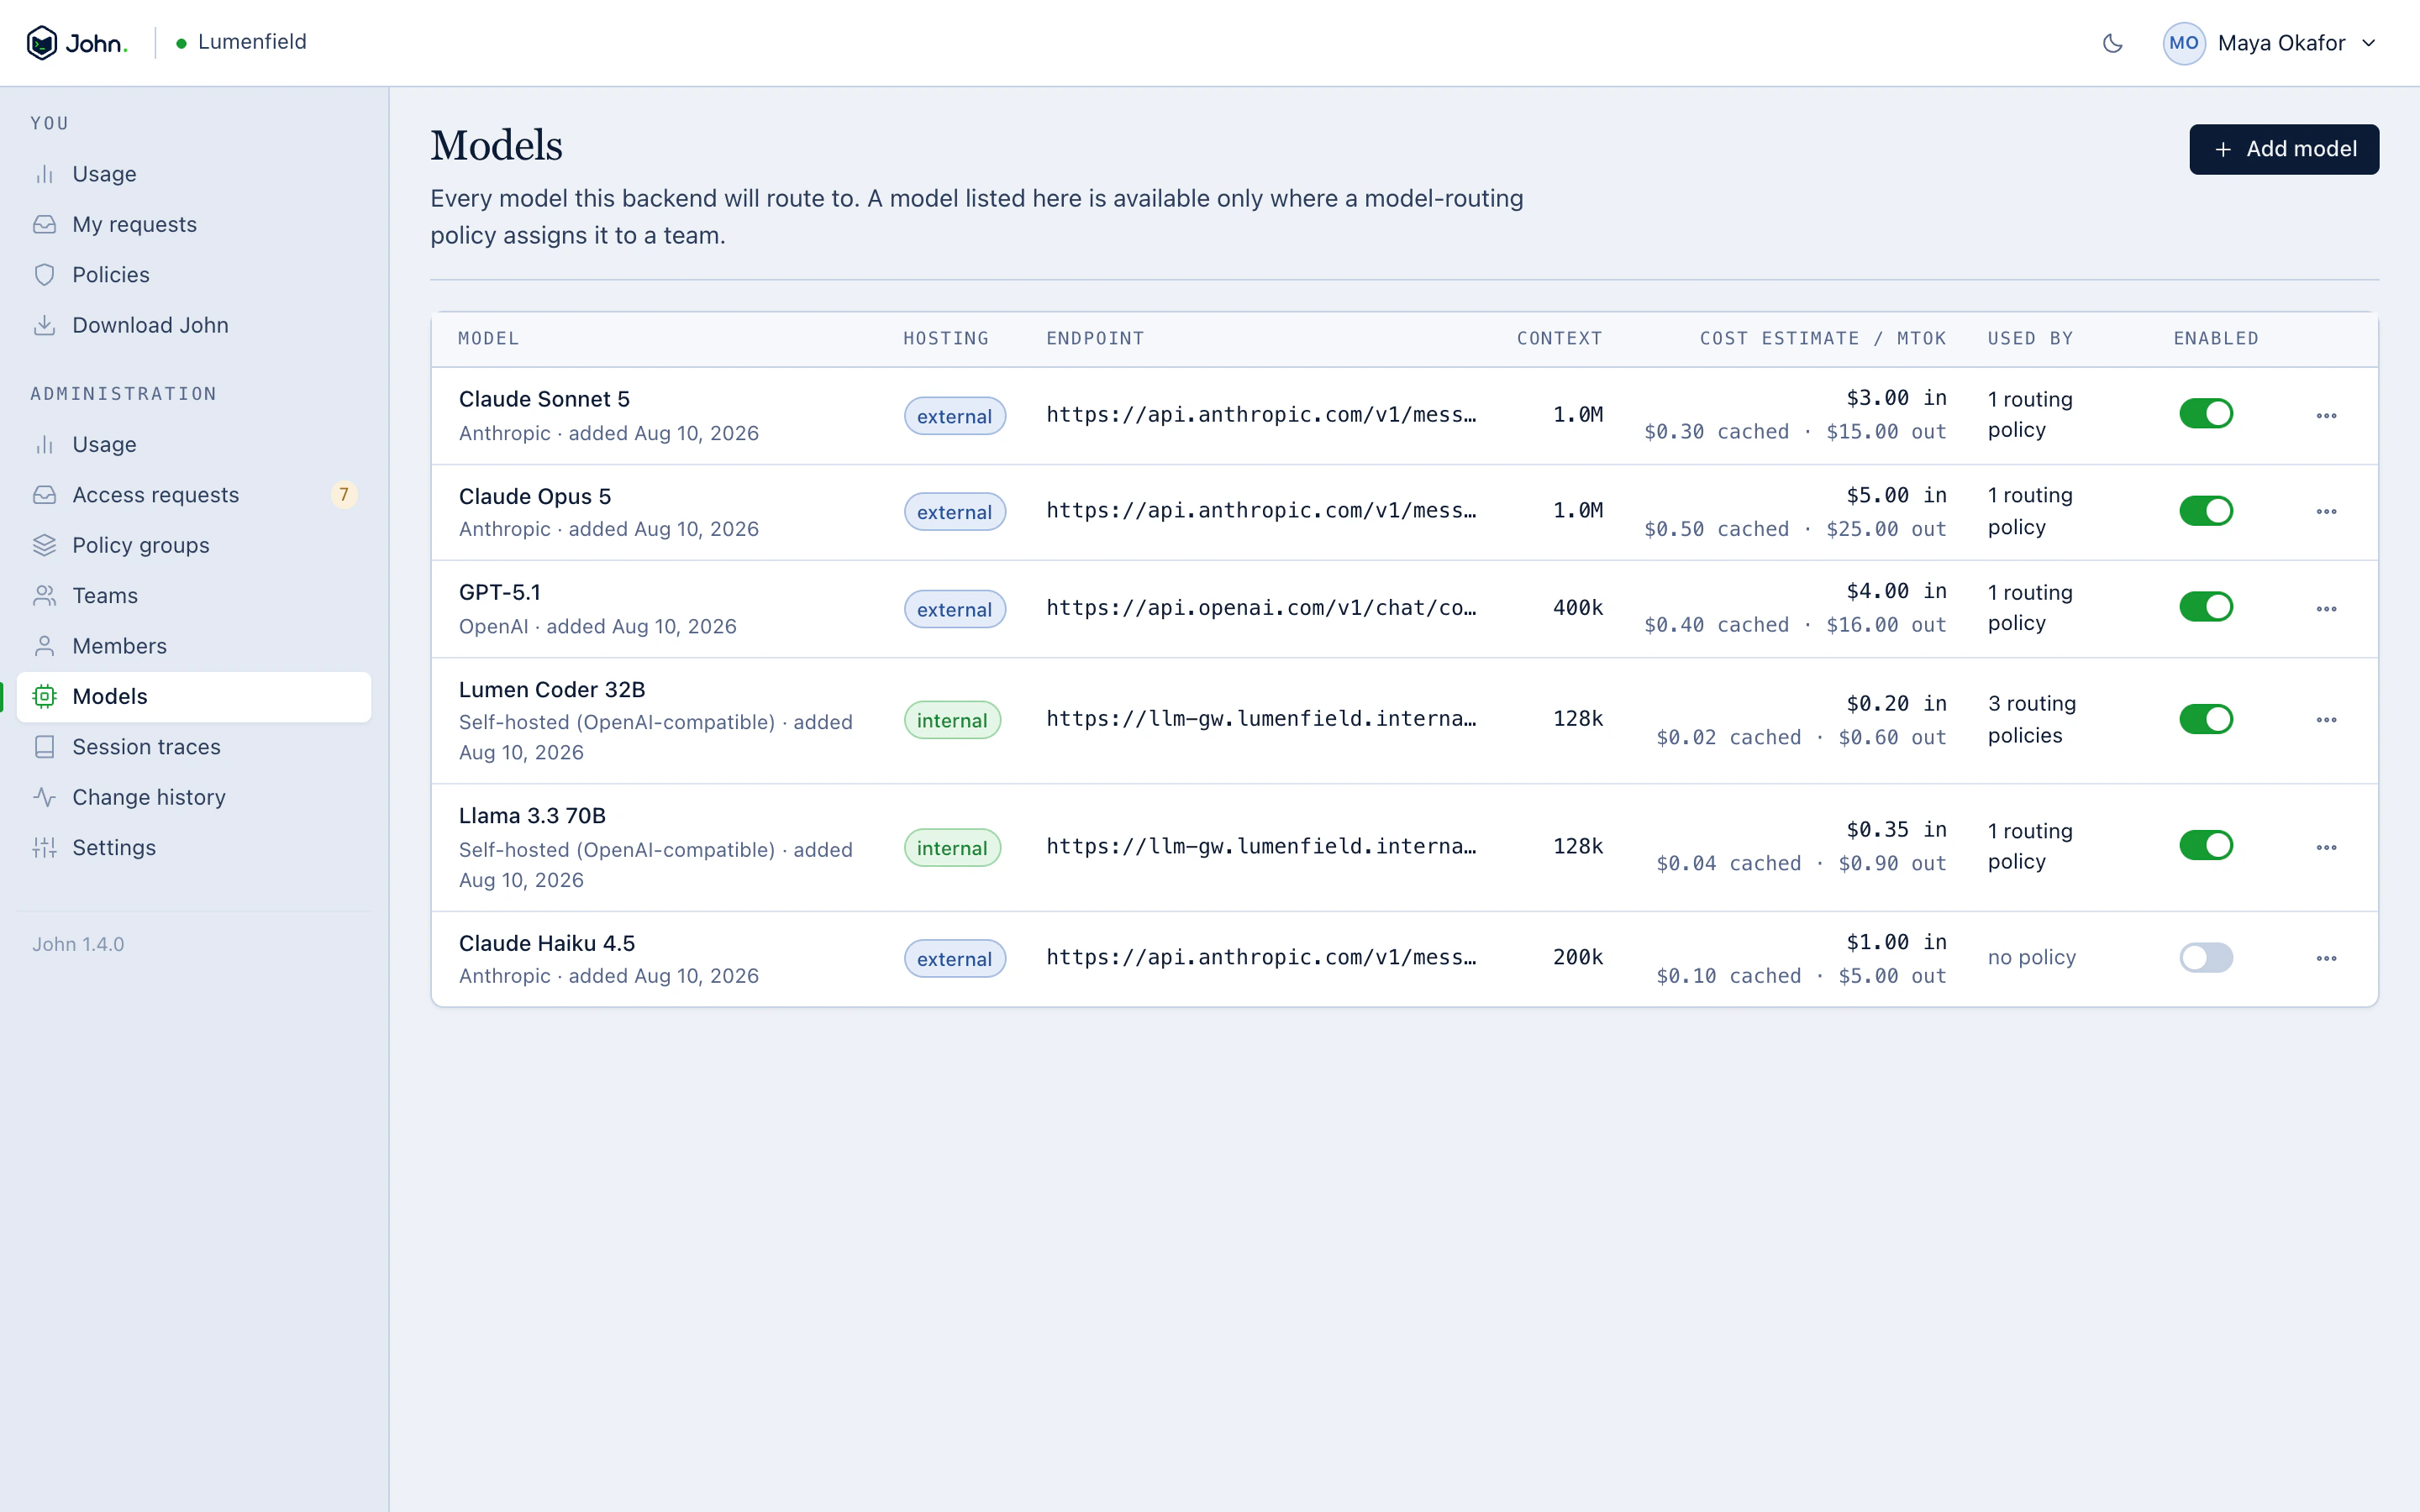Click the John hexagon logo icon
The image size is (2420, 1512).
point(42,43)
